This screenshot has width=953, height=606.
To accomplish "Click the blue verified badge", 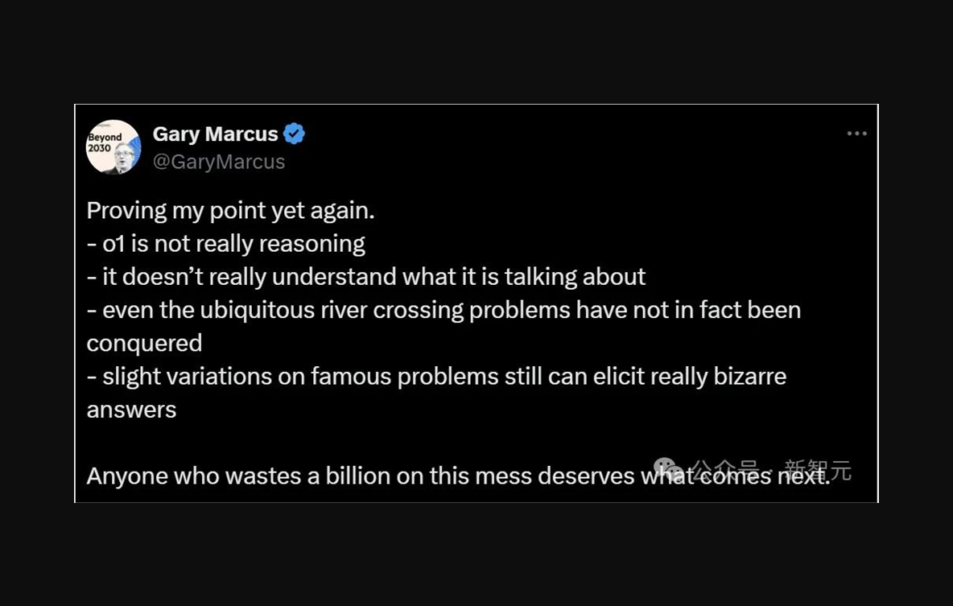I will click(x=295, y=134).
